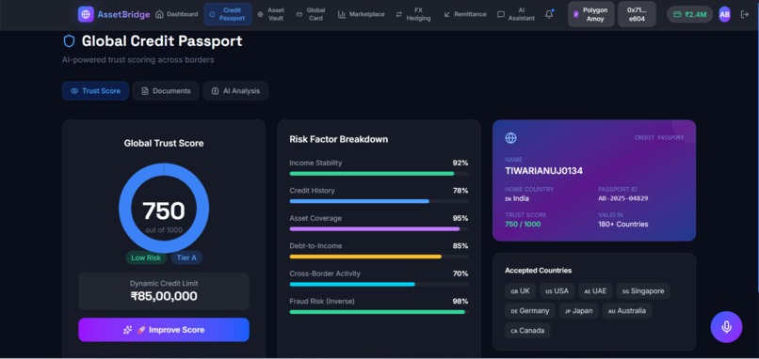Click the eye icon on the Trust Score tab
The image size is (759, 359).
74,91
